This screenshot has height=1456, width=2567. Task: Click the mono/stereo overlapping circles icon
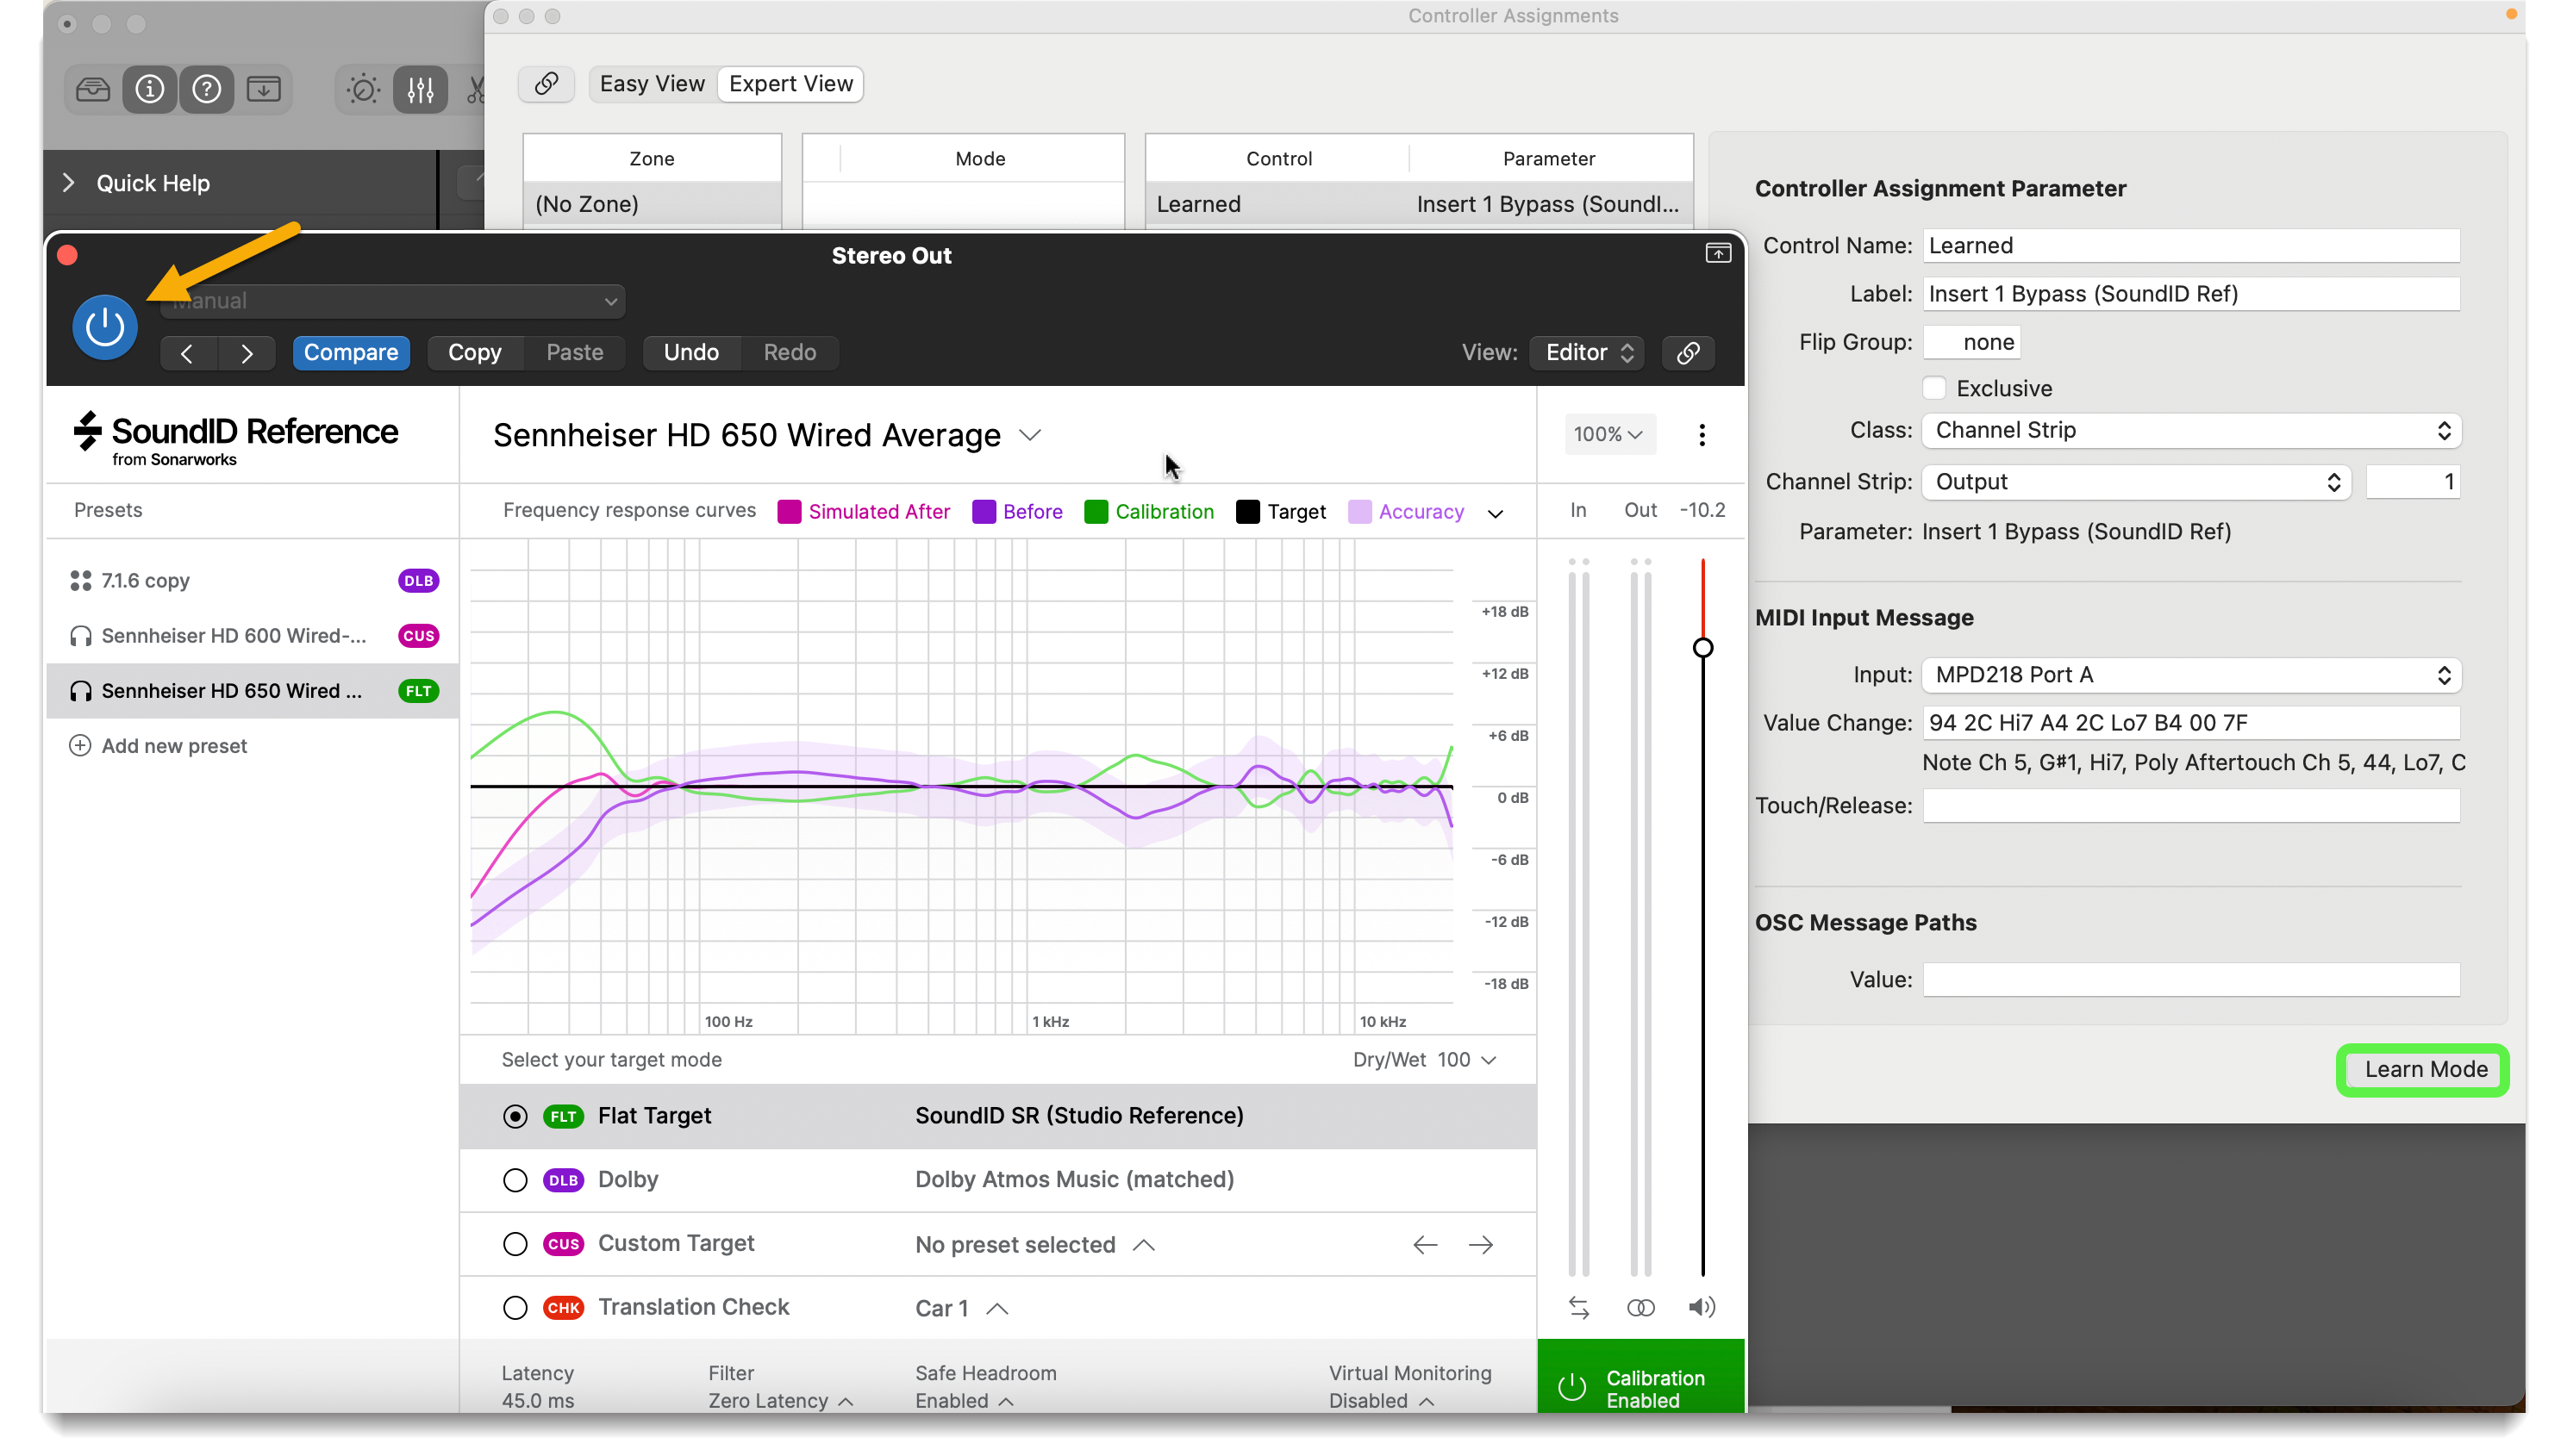coord(1640,1306)
